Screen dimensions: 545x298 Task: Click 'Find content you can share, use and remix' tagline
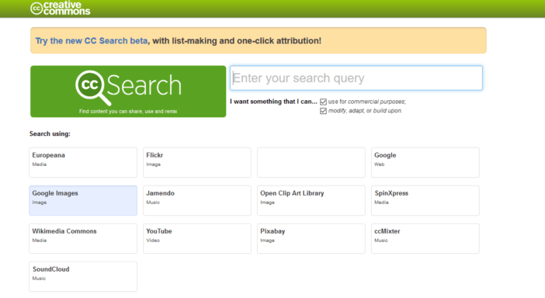[128, 112]
